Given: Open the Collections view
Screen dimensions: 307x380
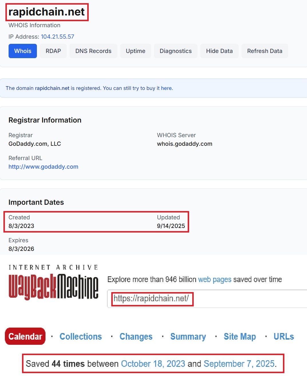Looking at the screenshot, I should [x=80, y=336].
